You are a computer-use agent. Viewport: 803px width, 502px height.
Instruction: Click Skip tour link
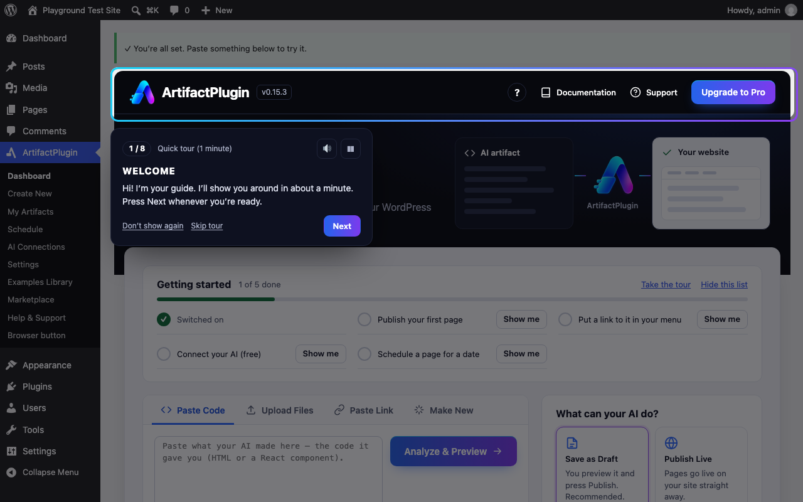click(x=207, y=226)
